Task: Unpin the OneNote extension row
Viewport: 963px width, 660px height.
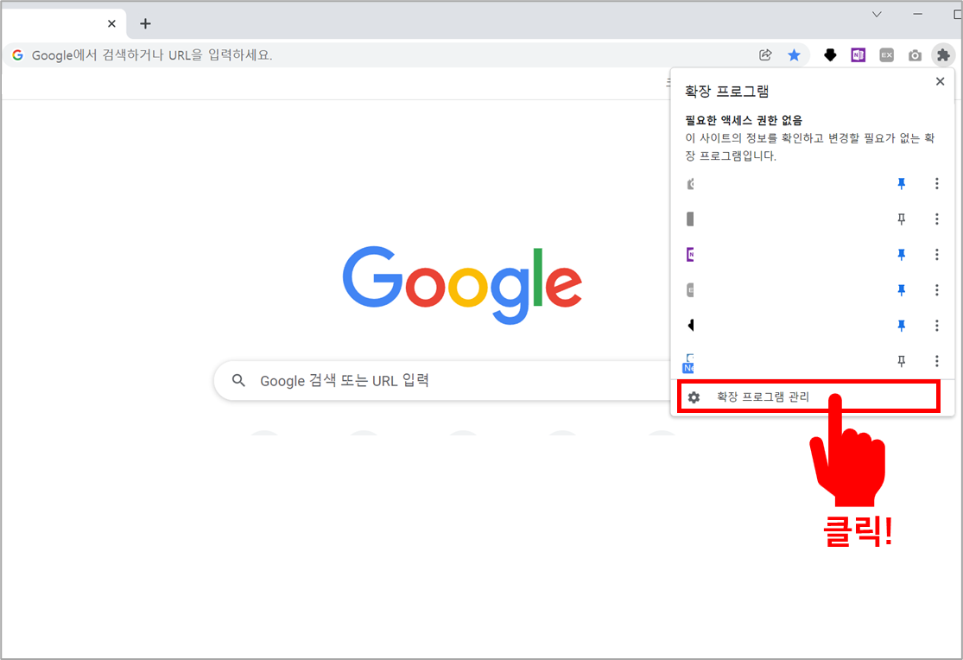Action: click(901, 255)
